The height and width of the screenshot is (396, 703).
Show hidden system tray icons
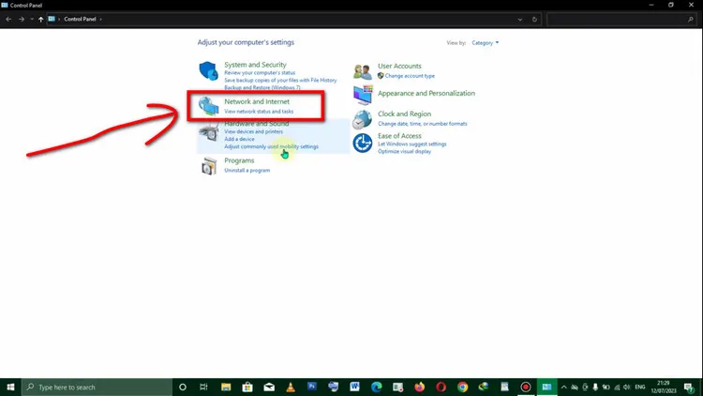tap(564, 387)
